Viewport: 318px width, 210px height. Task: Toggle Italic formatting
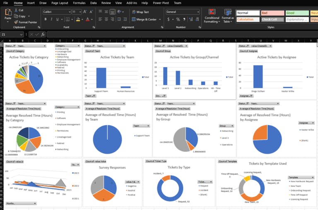(51, 19)
